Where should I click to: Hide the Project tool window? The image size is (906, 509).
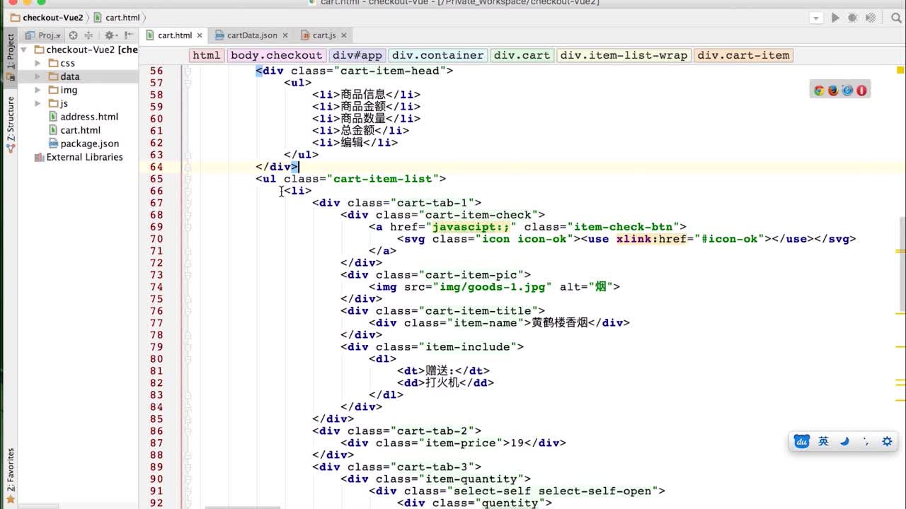click(130, 35)
